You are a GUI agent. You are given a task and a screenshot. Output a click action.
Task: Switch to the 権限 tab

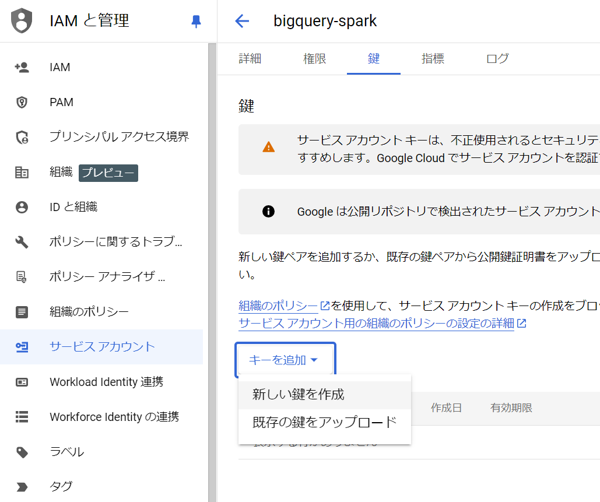pos(314,58)
